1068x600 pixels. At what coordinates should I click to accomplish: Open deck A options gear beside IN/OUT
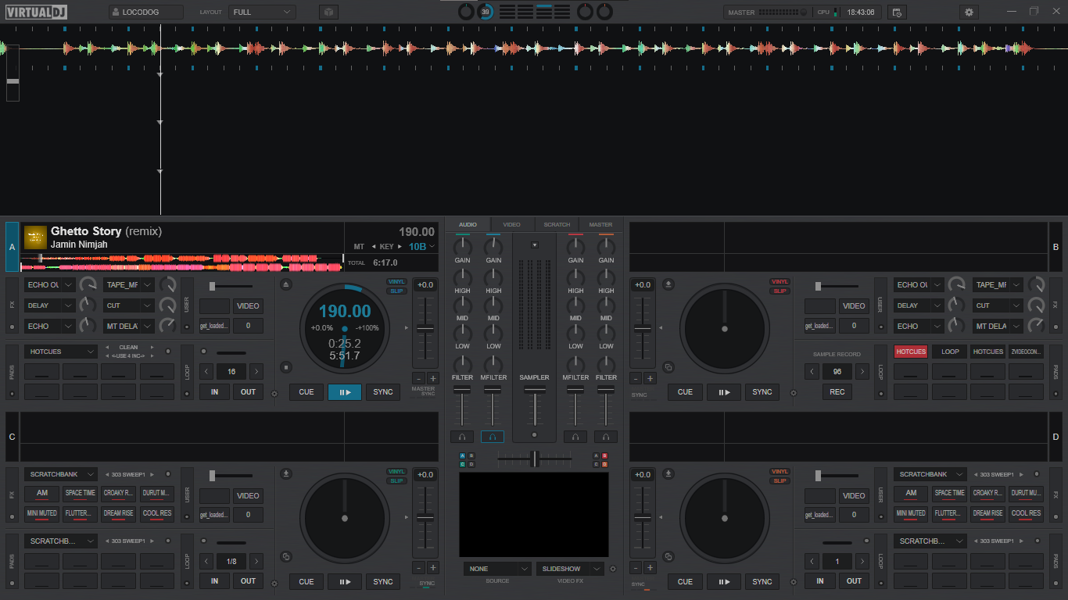(274, 394)
